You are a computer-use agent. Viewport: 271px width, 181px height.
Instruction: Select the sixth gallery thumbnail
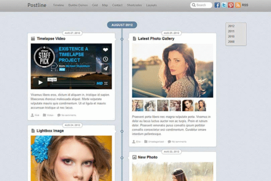[x=200, y=105]
